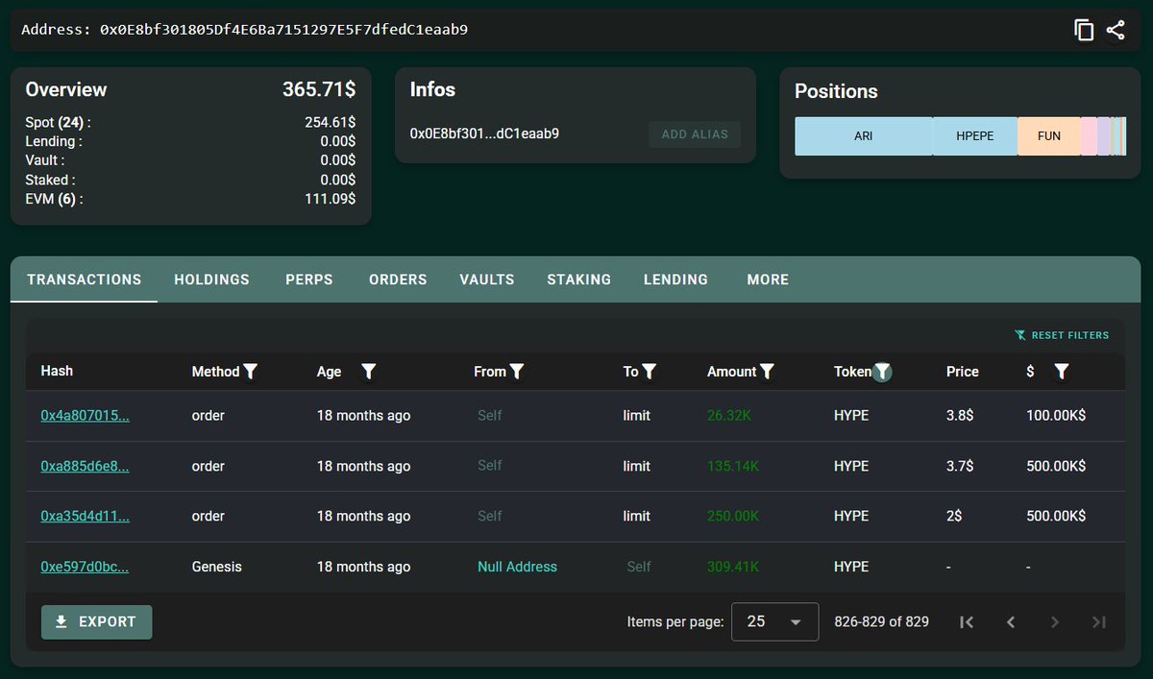Click the disabled Add Alias button
1153x679 pixels.
[695, 134]
